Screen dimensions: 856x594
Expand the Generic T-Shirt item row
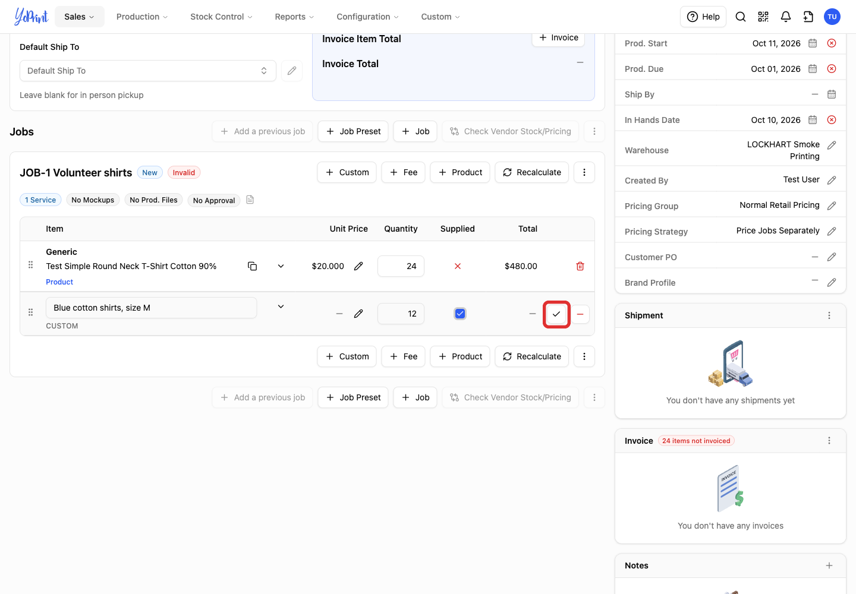click(x=281, y=266)
